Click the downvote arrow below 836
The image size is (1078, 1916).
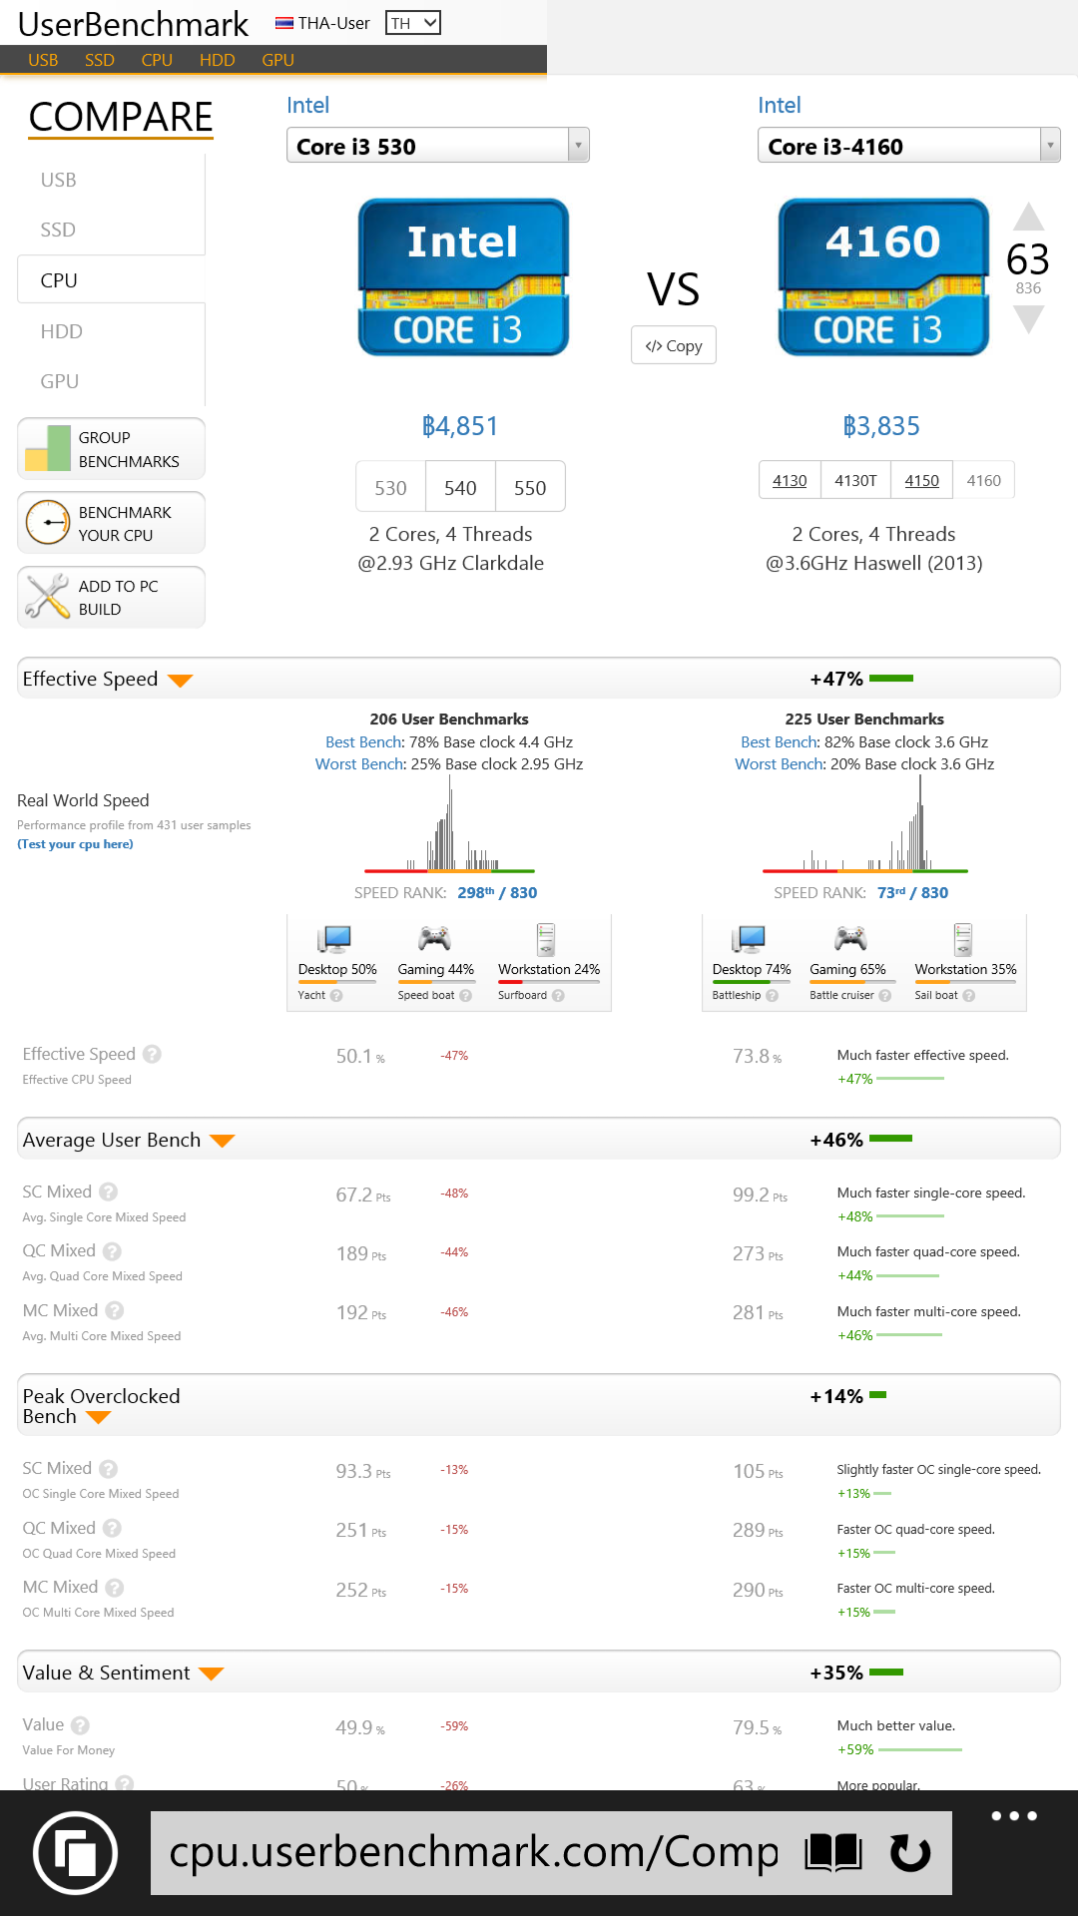pyautogui.click(x=1028, y=319)
